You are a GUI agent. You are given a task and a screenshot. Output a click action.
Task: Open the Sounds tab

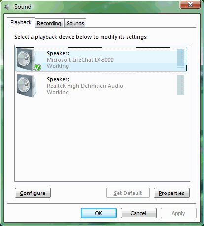[75, 23]
